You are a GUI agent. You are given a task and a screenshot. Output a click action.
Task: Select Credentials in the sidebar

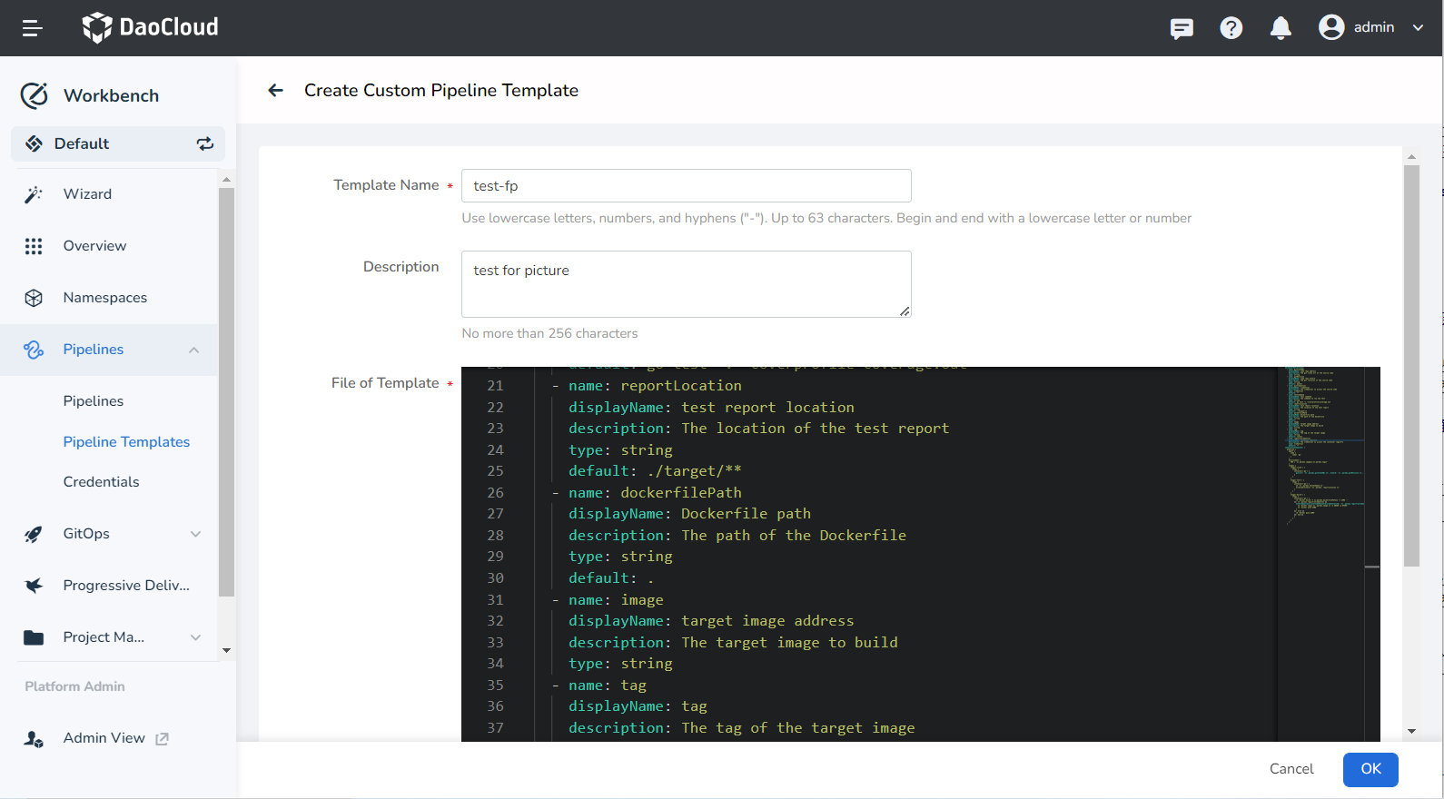pyautogui.click(x=101, y=482)
